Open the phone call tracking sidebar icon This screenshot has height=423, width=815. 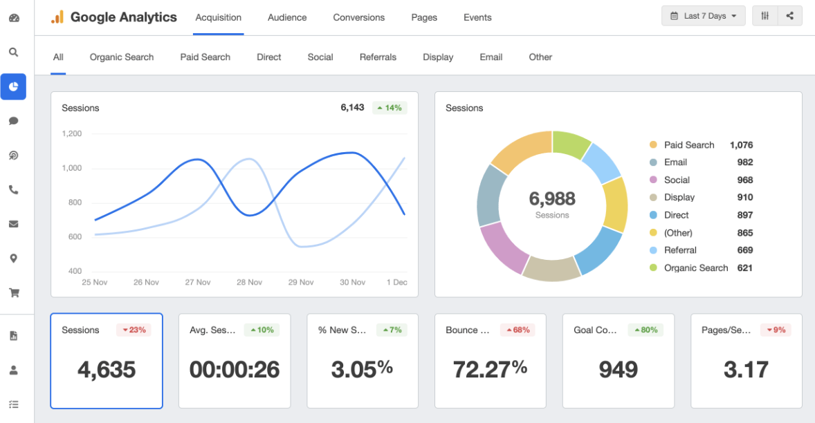pyautogui.click(x=14, y=189)
